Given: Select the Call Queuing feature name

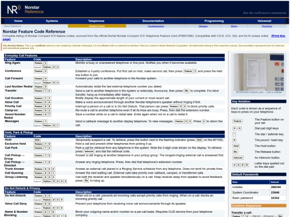Looking at the screenshot, I should (x=14, y=173).
